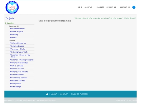Open Gifts to Poor Families link
The image size is (141, 106).
coord(20,63)
